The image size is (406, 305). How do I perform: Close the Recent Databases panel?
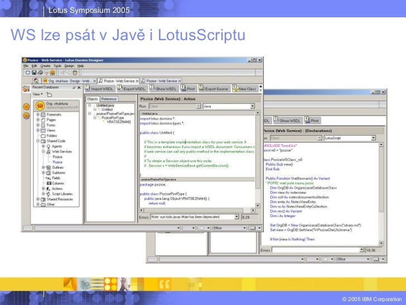(x=79, y=88)
